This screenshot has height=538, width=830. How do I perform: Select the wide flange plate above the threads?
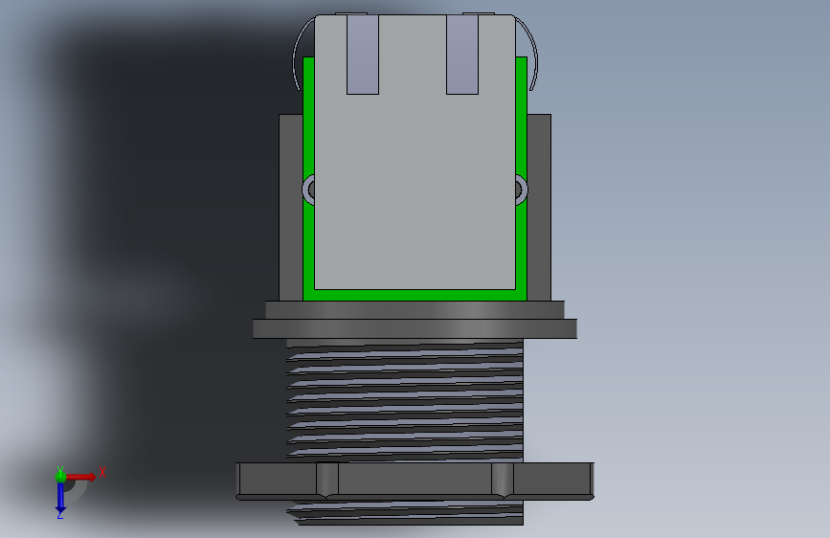(415, 328)
